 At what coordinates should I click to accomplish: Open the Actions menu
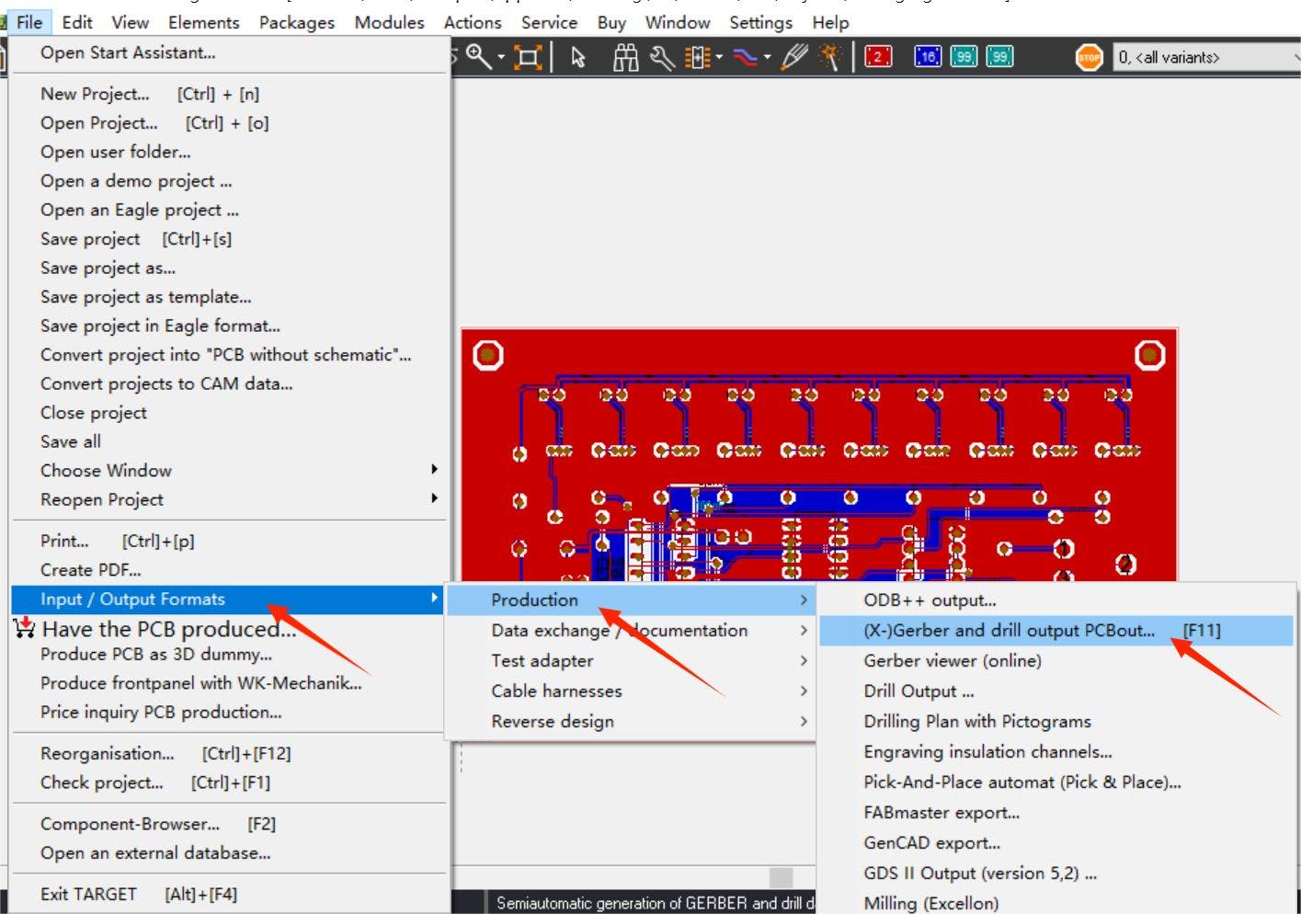[x=473, y=22]
